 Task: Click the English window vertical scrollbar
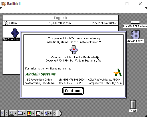point(116,28)
